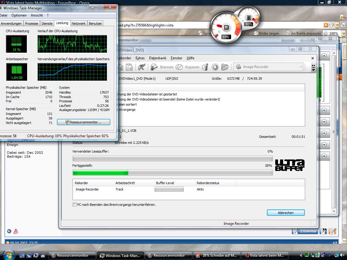This screenshot has height=260, width=347.
Task: Expand the third Ressourcenmonitor section chevron
Action: click(x=324, y=122)
